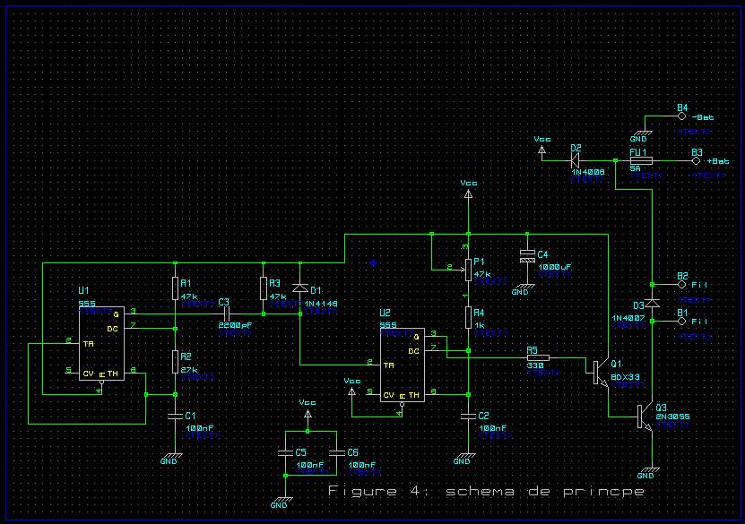Select capacitor C6 symbol

pyautogui.click(x=337, y=453)
